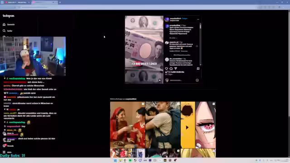Toggle the reel sound icon on the money video
This screenshot has height=163, width=290.
coord(160,81)
